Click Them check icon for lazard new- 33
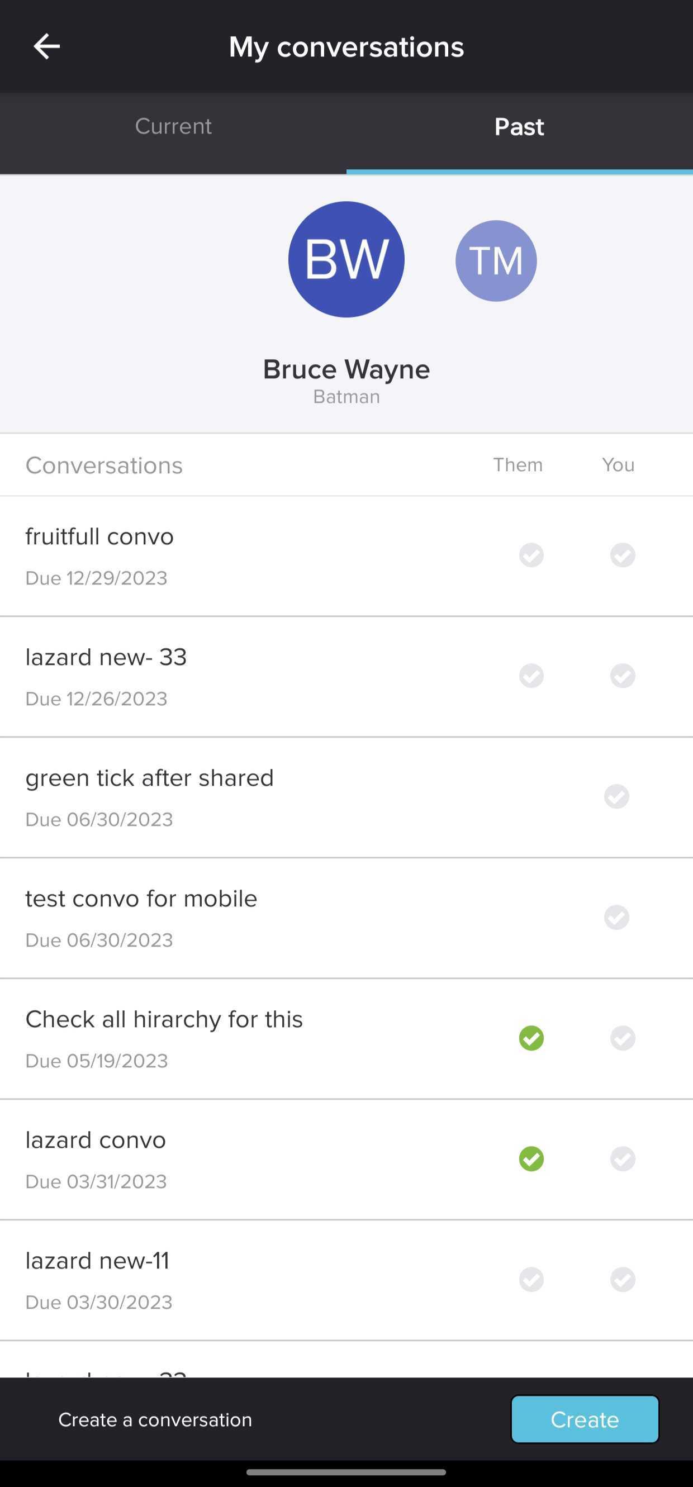The image size is (693, 1487). [531, 676]
